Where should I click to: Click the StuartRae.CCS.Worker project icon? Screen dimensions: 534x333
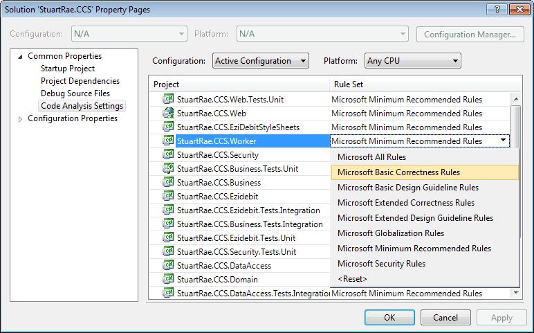167,141
